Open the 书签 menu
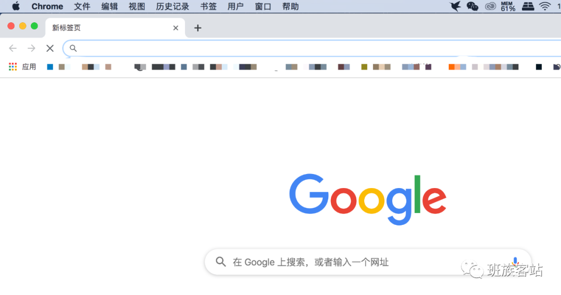The width and height of the screenshot is (561, 295). [x=208, y=6]
